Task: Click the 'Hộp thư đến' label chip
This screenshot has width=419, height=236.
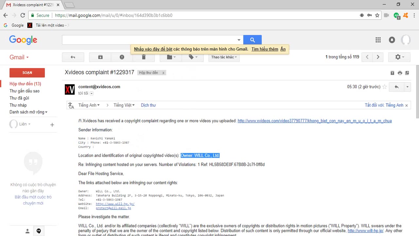Action: tap(148, 73)
